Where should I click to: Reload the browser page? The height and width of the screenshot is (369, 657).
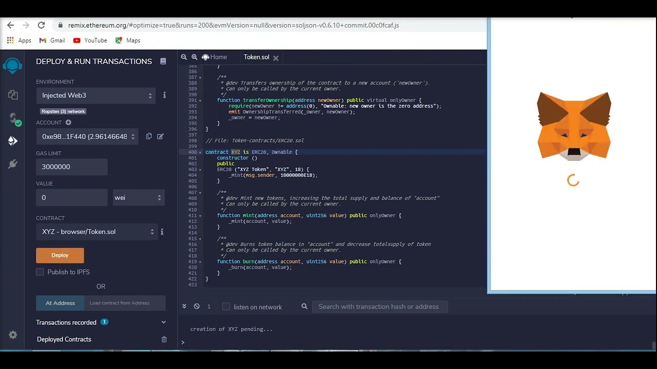click(42, 25)
